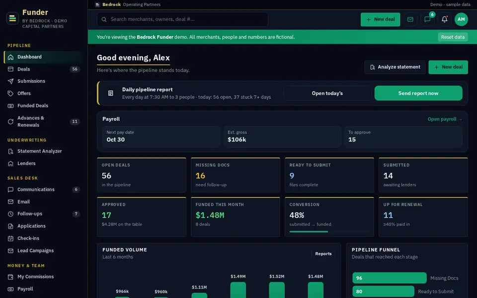This screenshot has width=477, height=298.
Task: Click the Applications file icon
Action: [x=10, y=226]
